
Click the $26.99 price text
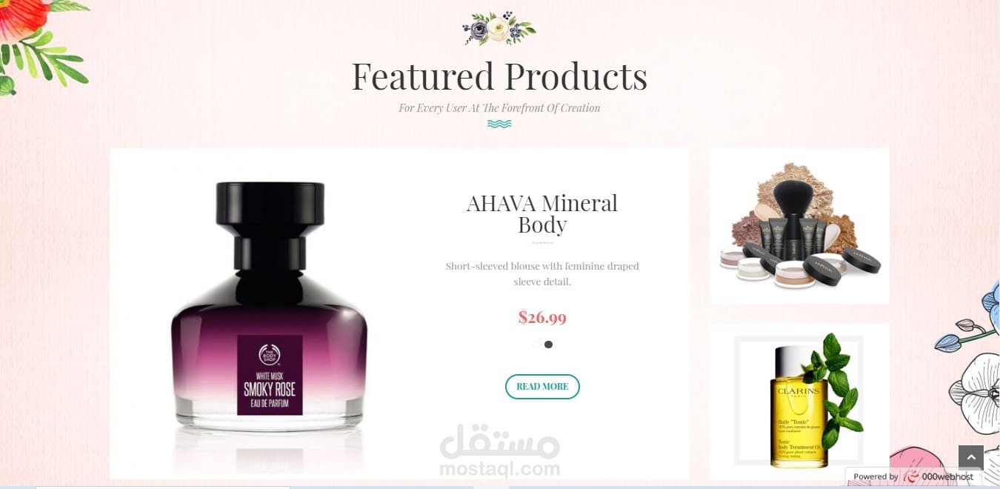542,318
